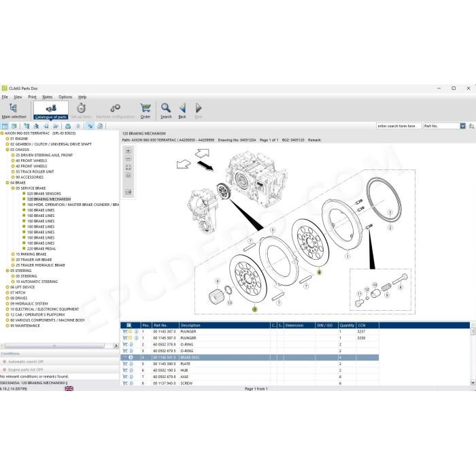Collapse the AXION 960-930 TERRATRAC root node
This screenshot has width=476, height=476.
pos(2,133)
